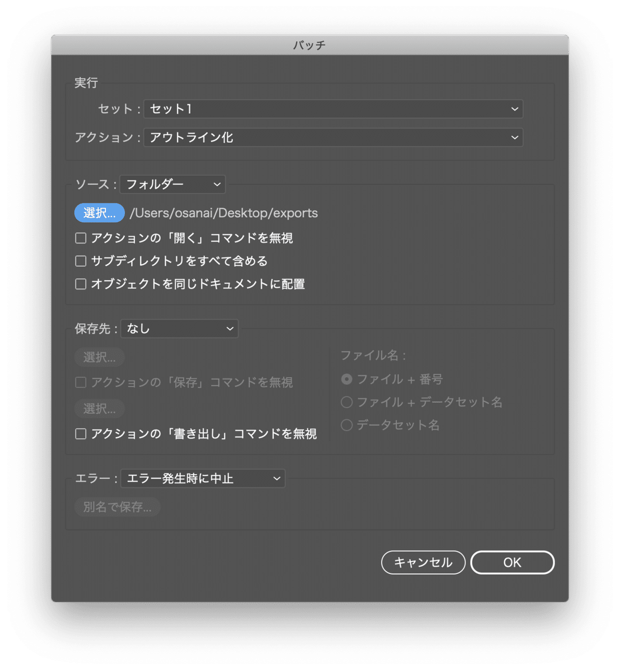Viewport: 620px width, 670px height.
Task: Click the 別名で保存... button
Action: pyautogui.click(x=117, y=507)
